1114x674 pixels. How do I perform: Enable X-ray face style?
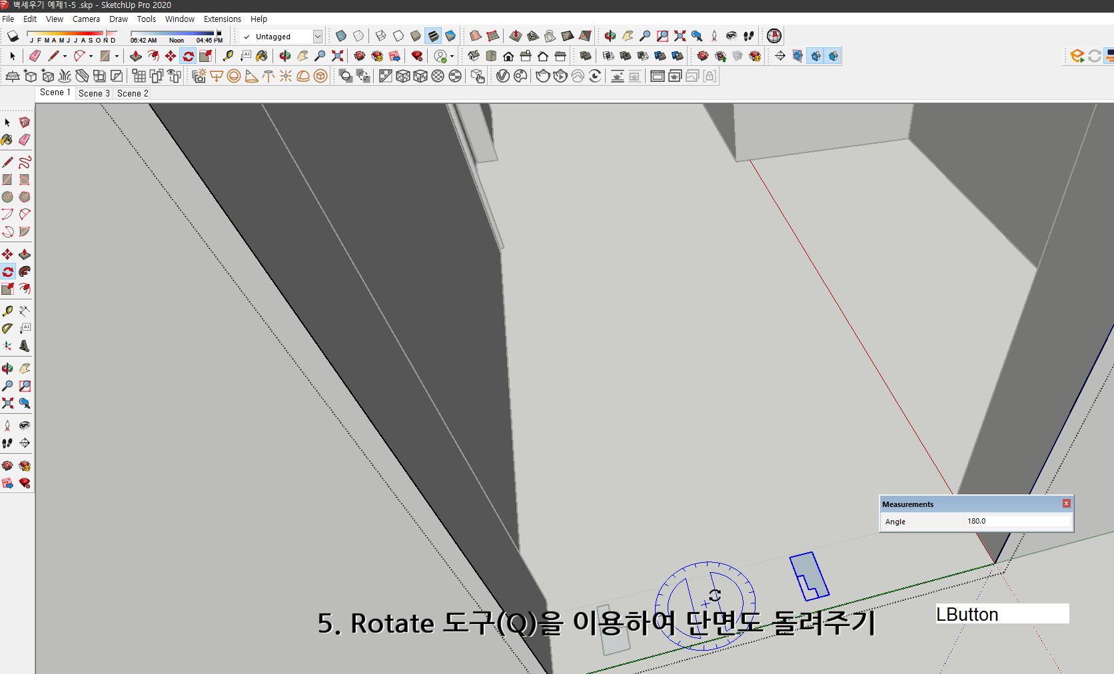pos(340,36)
